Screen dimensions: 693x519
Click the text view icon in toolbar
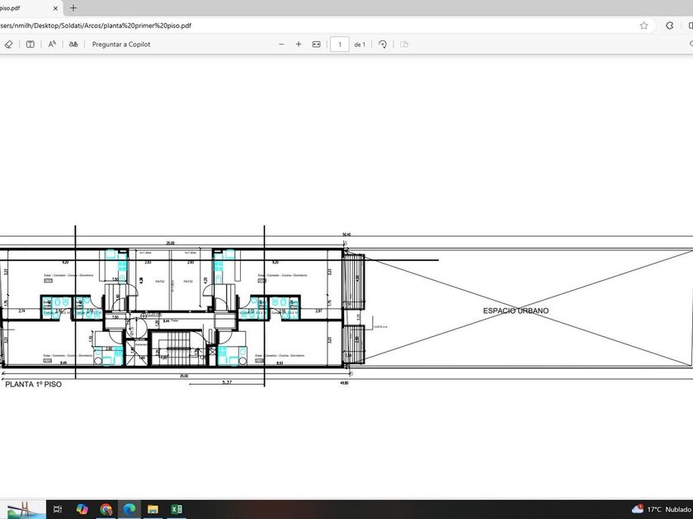[31, 44]
